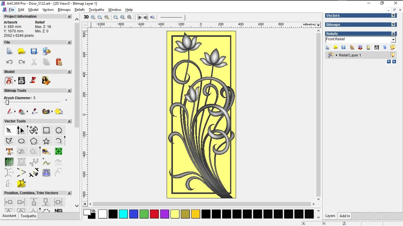Image resolution: width=403 pixels, height=226 pixels.
Task: Click the Create Polygon tool
Action: click(34, 141)
